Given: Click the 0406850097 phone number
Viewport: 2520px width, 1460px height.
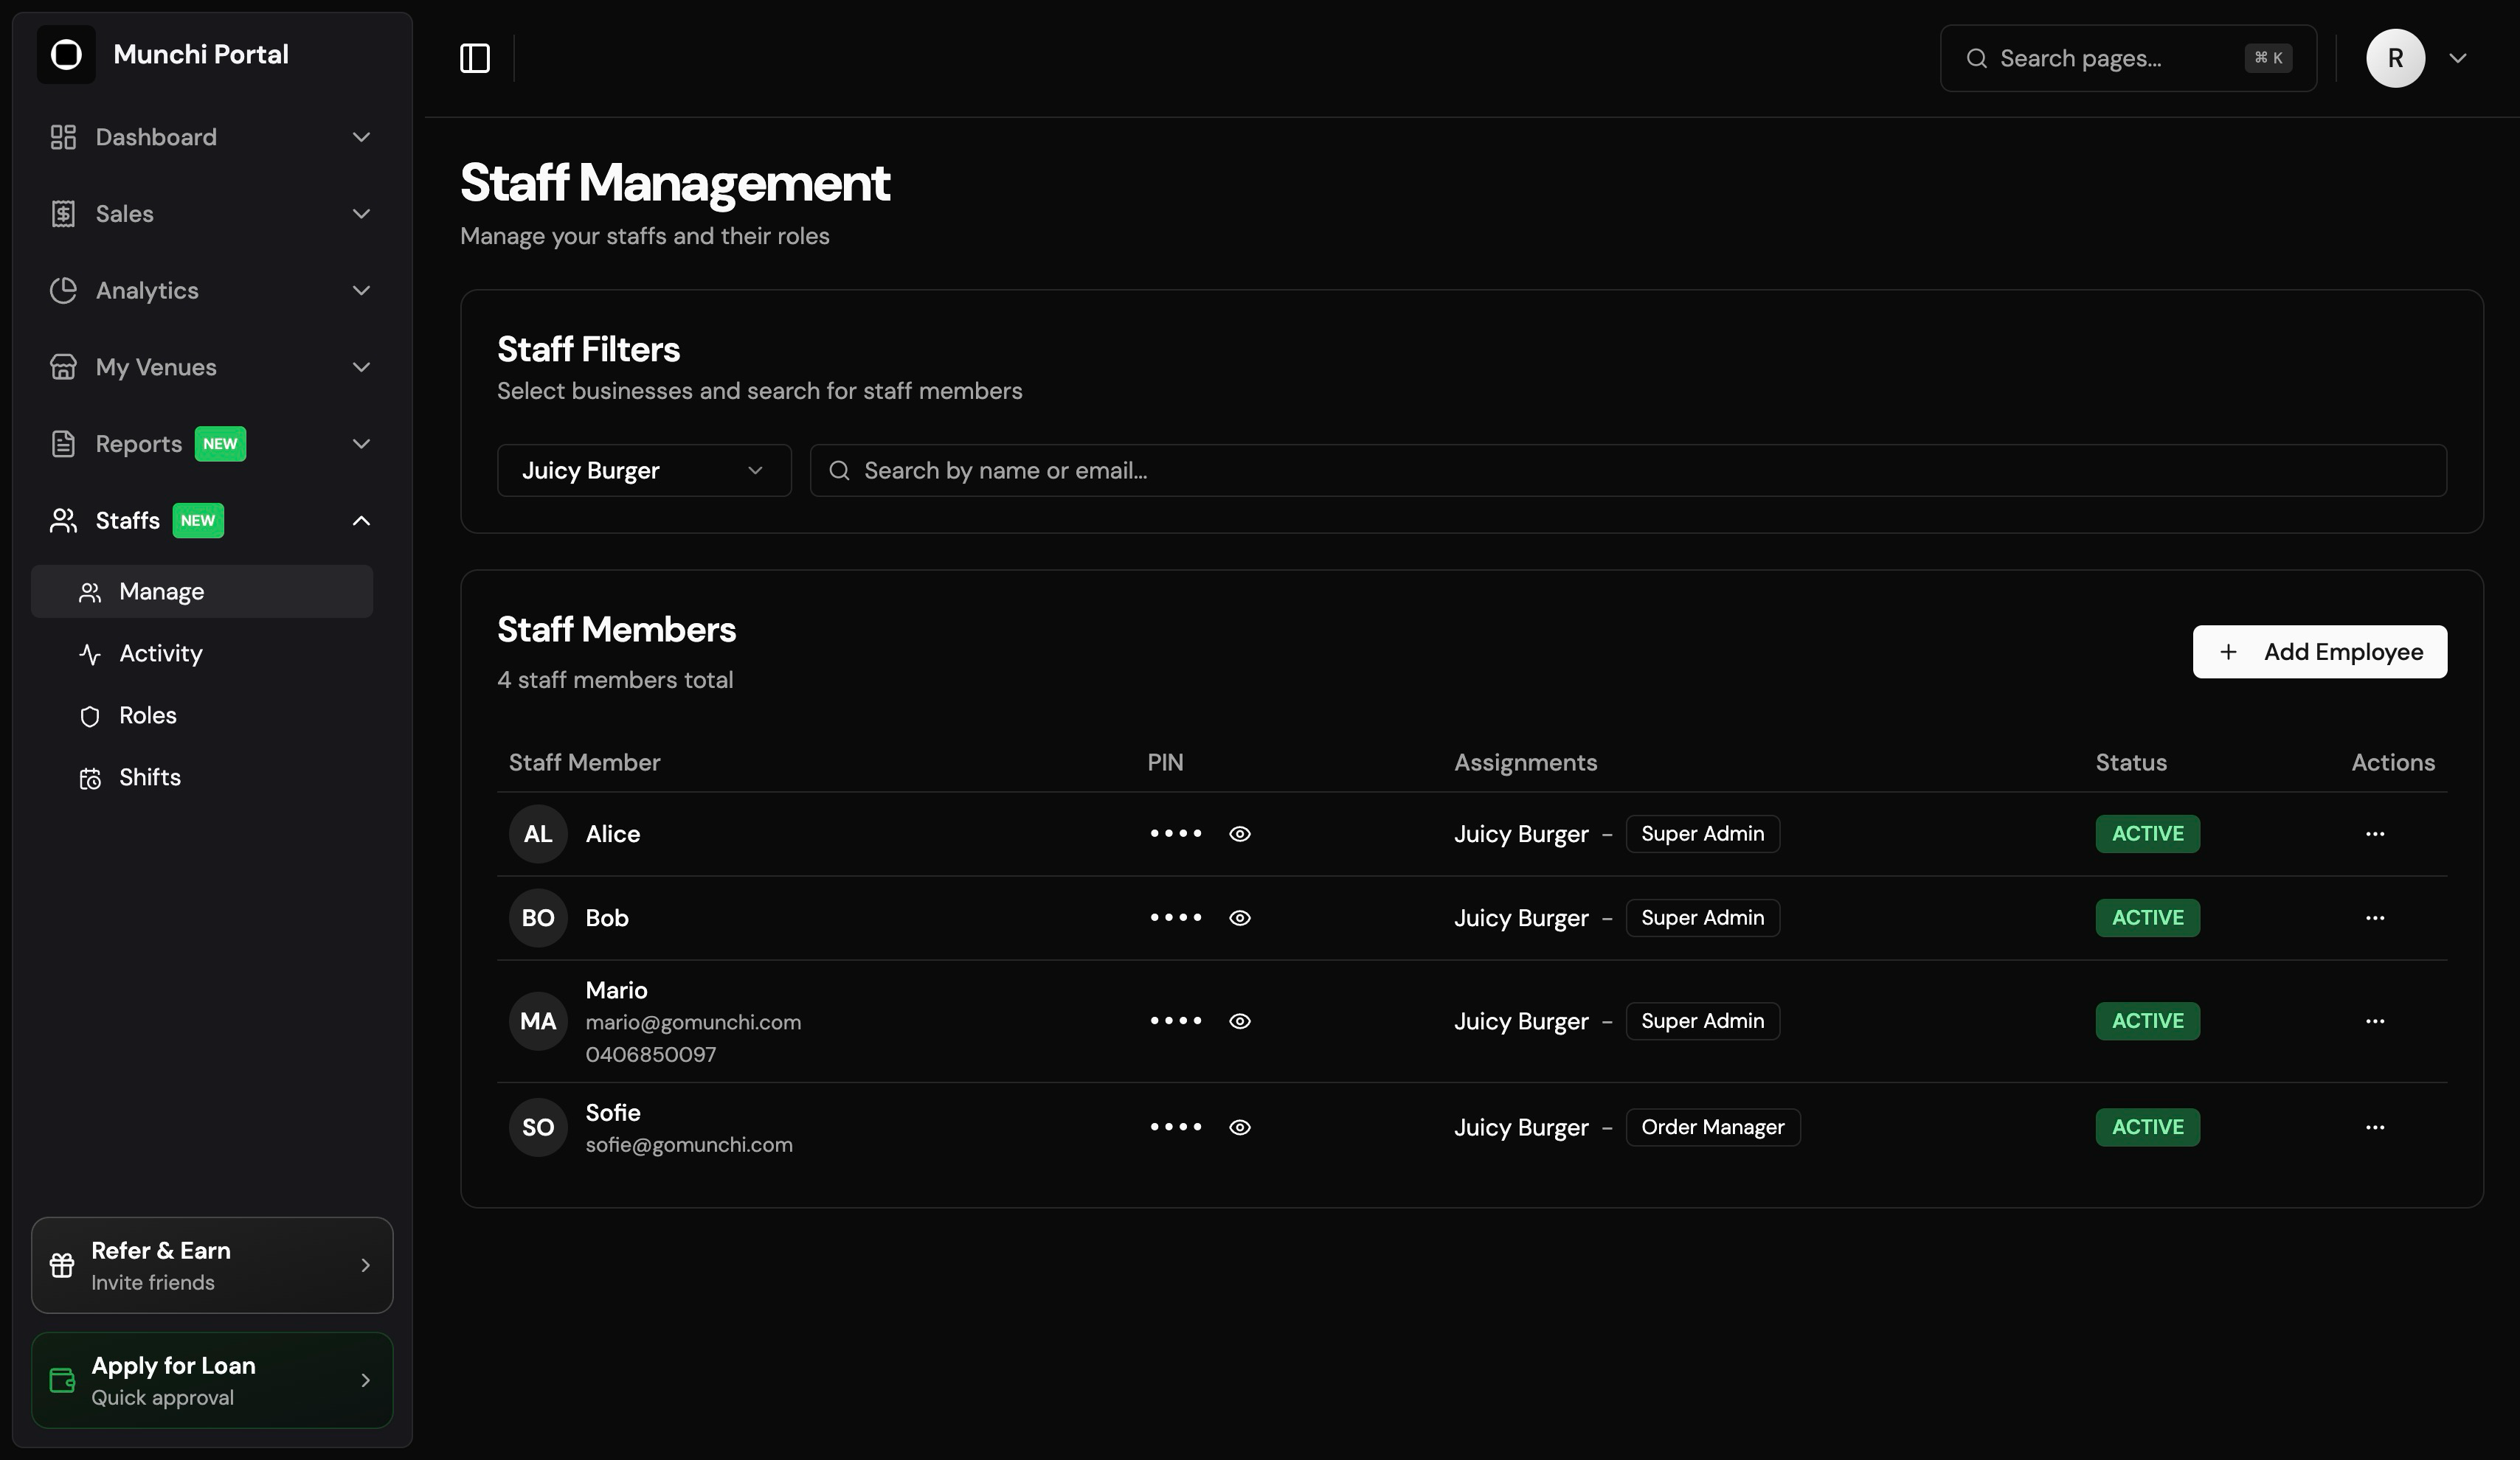Looking at the screenshot, I should point(651,1055).
